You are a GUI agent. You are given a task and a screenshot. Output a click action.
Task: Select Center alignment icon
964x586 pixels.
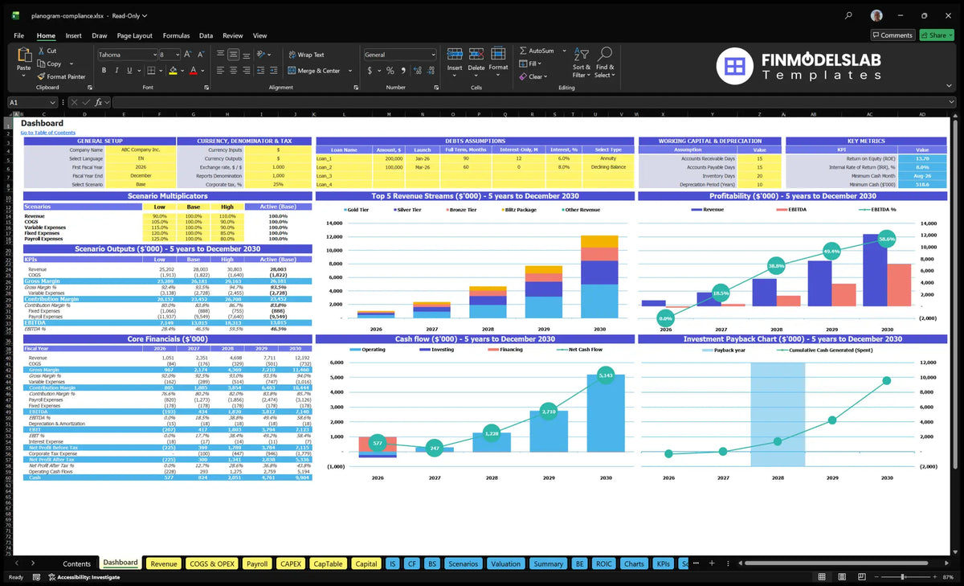[234, 71]
